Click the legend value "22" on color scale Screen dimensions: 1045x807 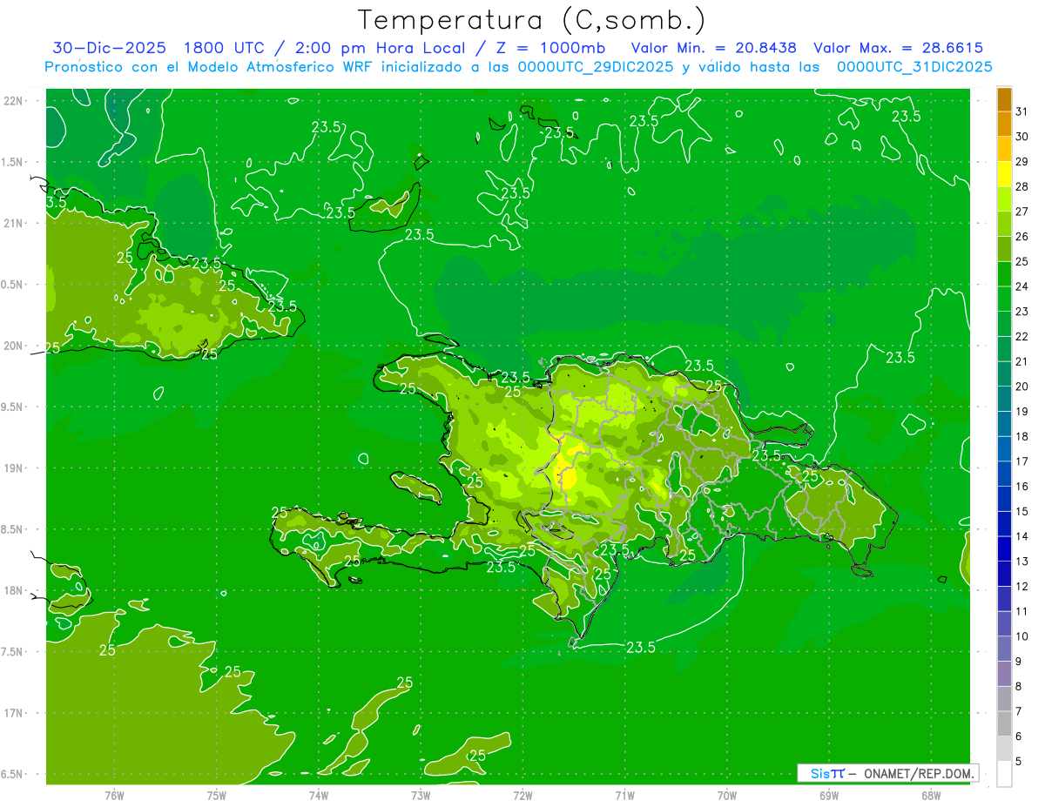click(1021, 336)
